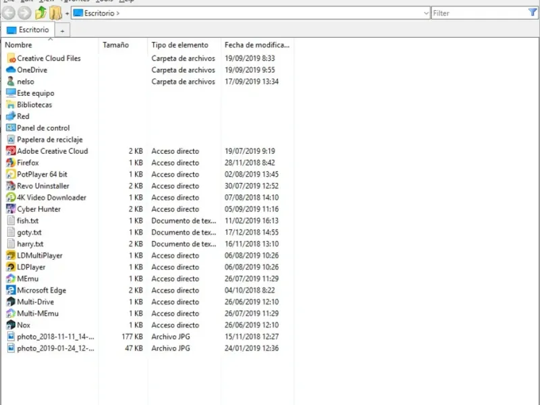The image size is (540, 405).
Task: Click date 19/09/2019 8:33
Action: [x=250, y=58]
